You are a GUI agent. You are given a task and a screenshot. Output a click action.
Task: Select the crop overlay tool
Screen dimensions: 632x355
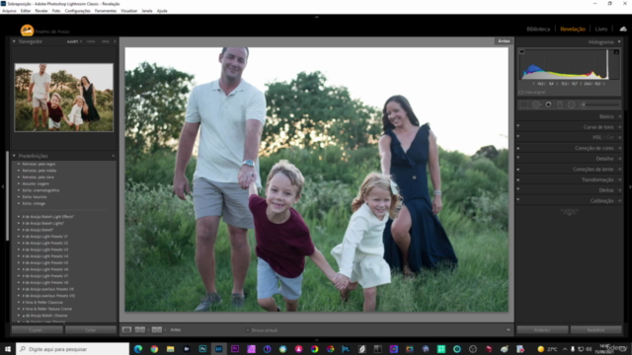coord(523,105)
